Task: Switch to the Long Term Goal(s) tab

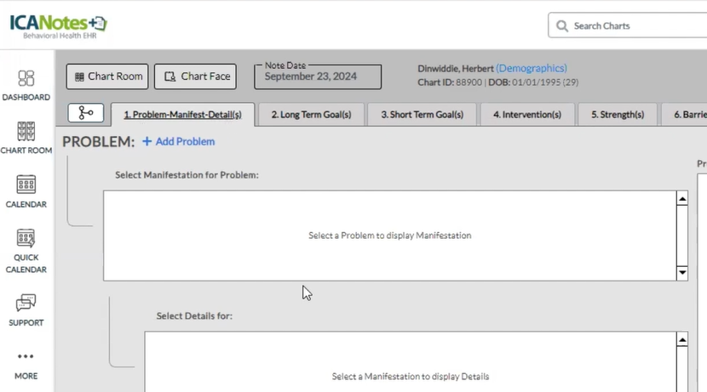Action: click(x=311, y=114)
